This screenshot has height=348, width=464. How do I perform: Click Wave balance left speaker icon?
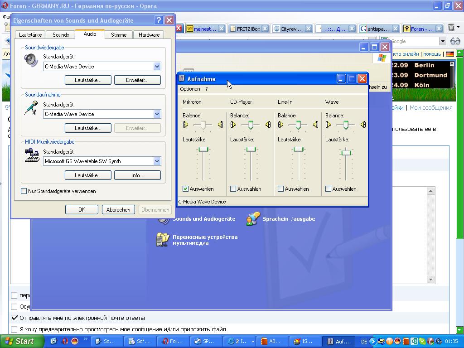tap(328, 125)
